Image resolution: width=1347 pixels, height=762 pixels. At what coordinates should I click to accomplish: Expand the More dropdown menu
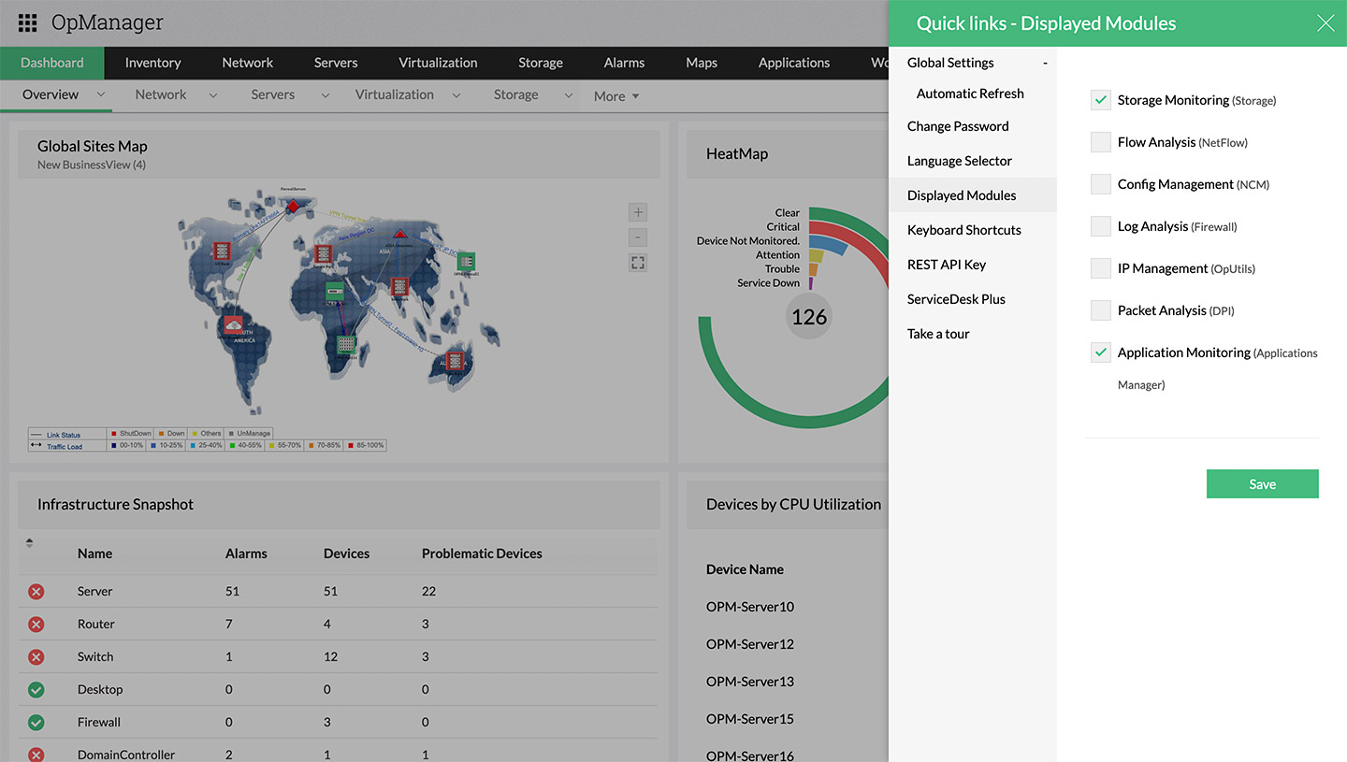pyautogui.click(x=616, y=96)
